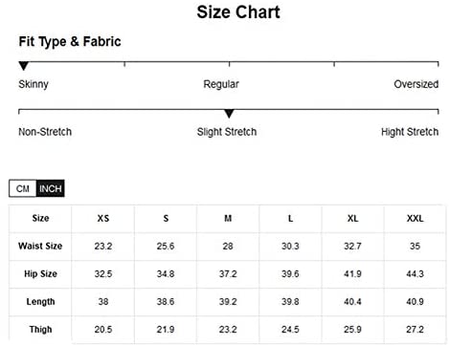449x345 pixels.
Task: Click the Size Chart title
Action: pos(238,12)
